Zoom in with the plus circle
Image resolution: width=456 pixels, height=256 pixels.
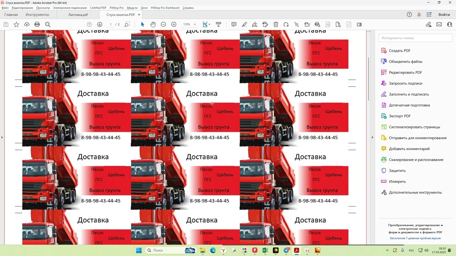click(174, 25)
